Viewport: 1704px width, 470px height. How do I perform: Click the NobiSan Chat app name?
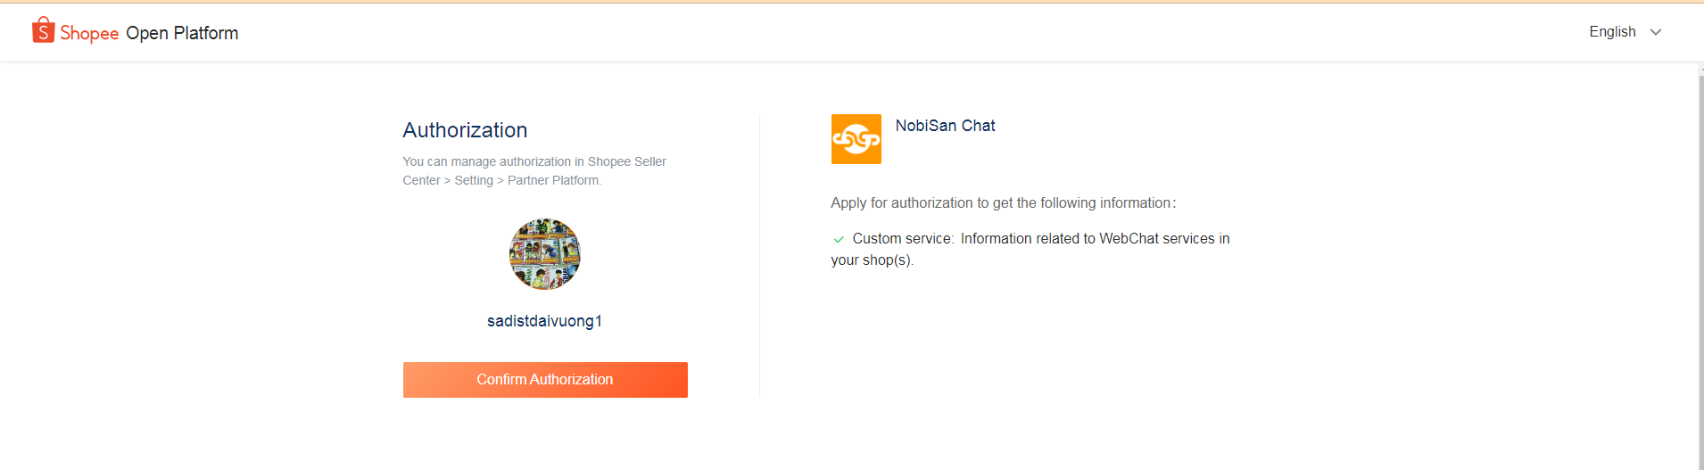pyautogui.click(x=945, y=126)
